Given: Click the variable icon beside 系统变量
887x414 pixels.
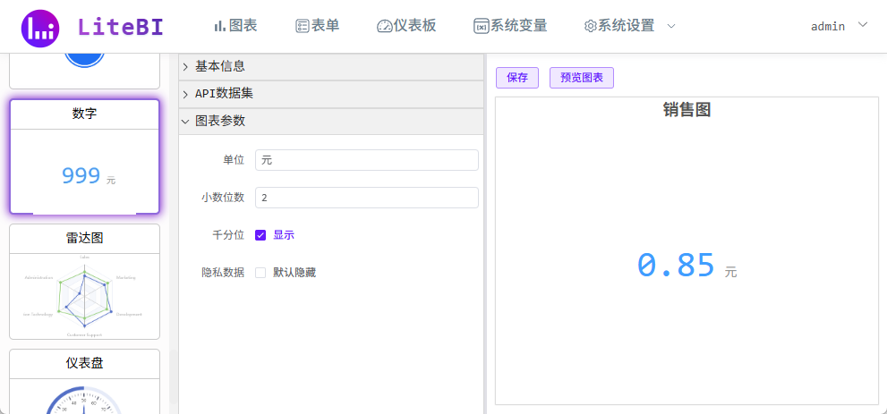Looking at the screenshot, I should pyautogui.click(x=482, y=26).
